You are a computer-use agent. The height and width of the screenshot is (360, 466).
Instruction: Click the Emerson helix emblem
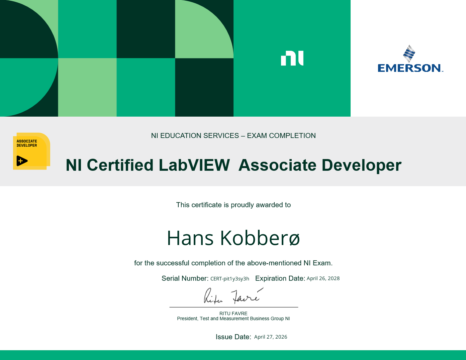coord(409,53)
